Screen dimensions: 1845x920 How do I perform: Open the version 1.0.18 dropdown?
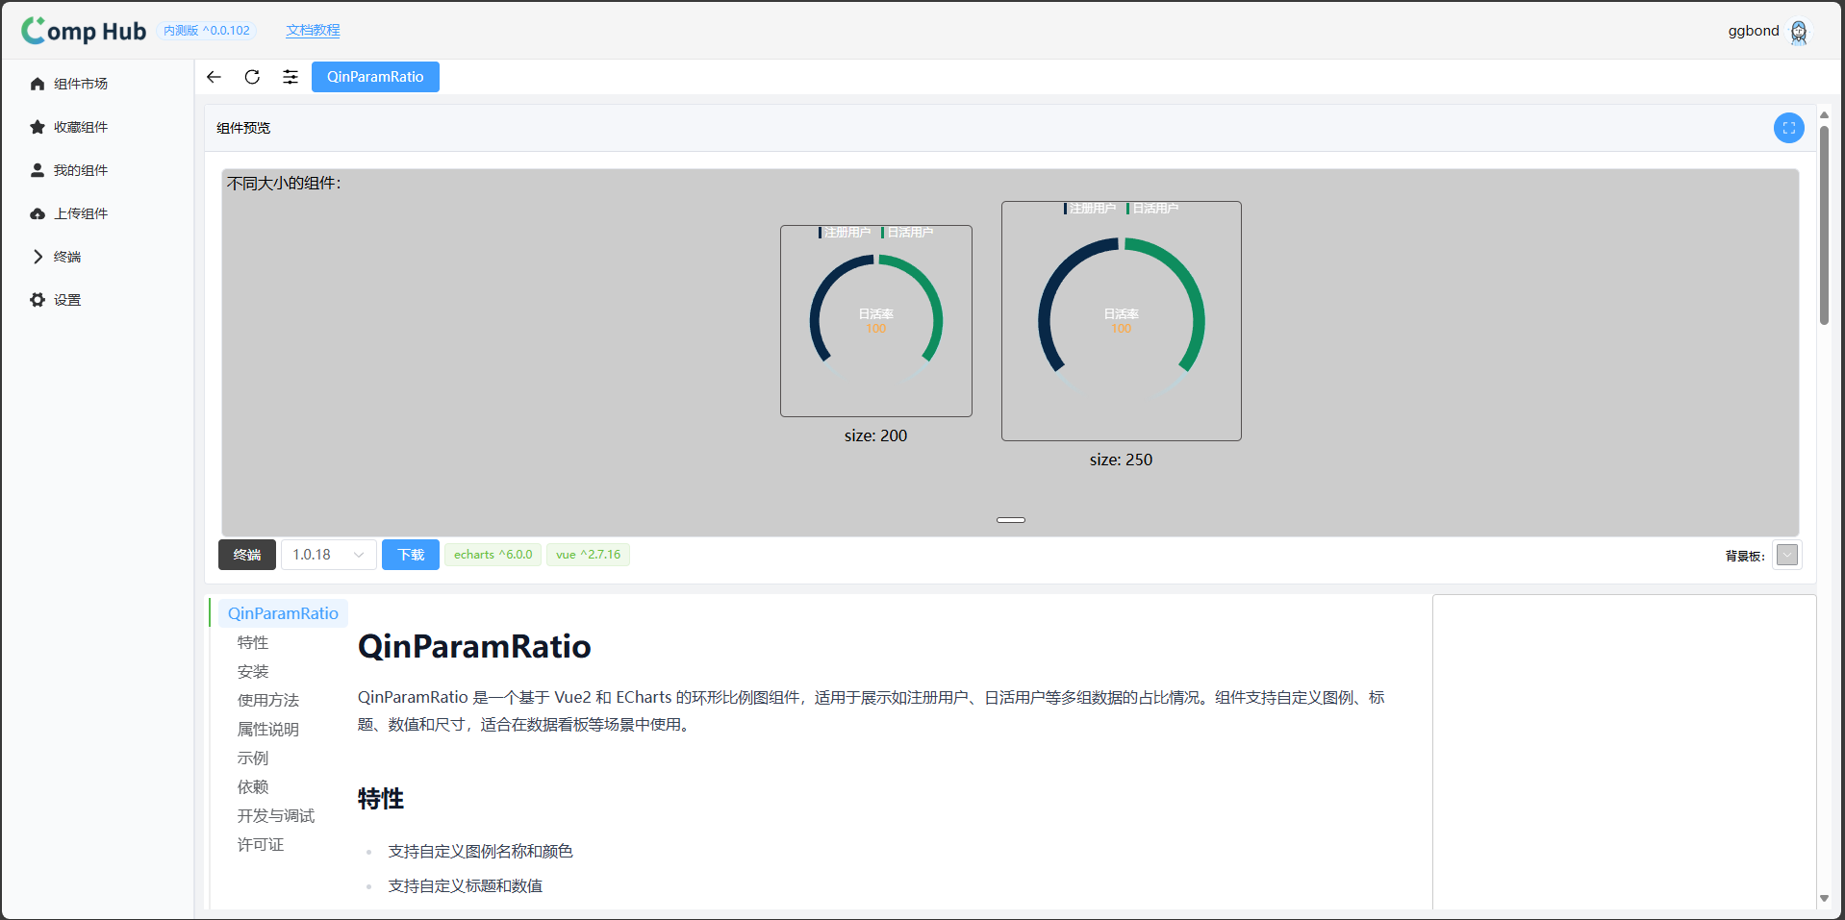click(x=328, y=555)
